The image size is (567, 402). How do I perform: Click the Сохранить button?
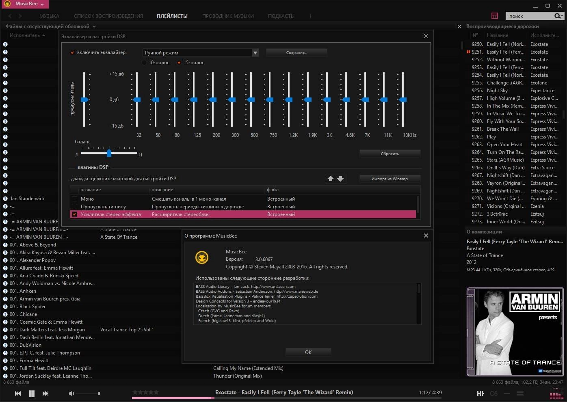coord(296,53)
